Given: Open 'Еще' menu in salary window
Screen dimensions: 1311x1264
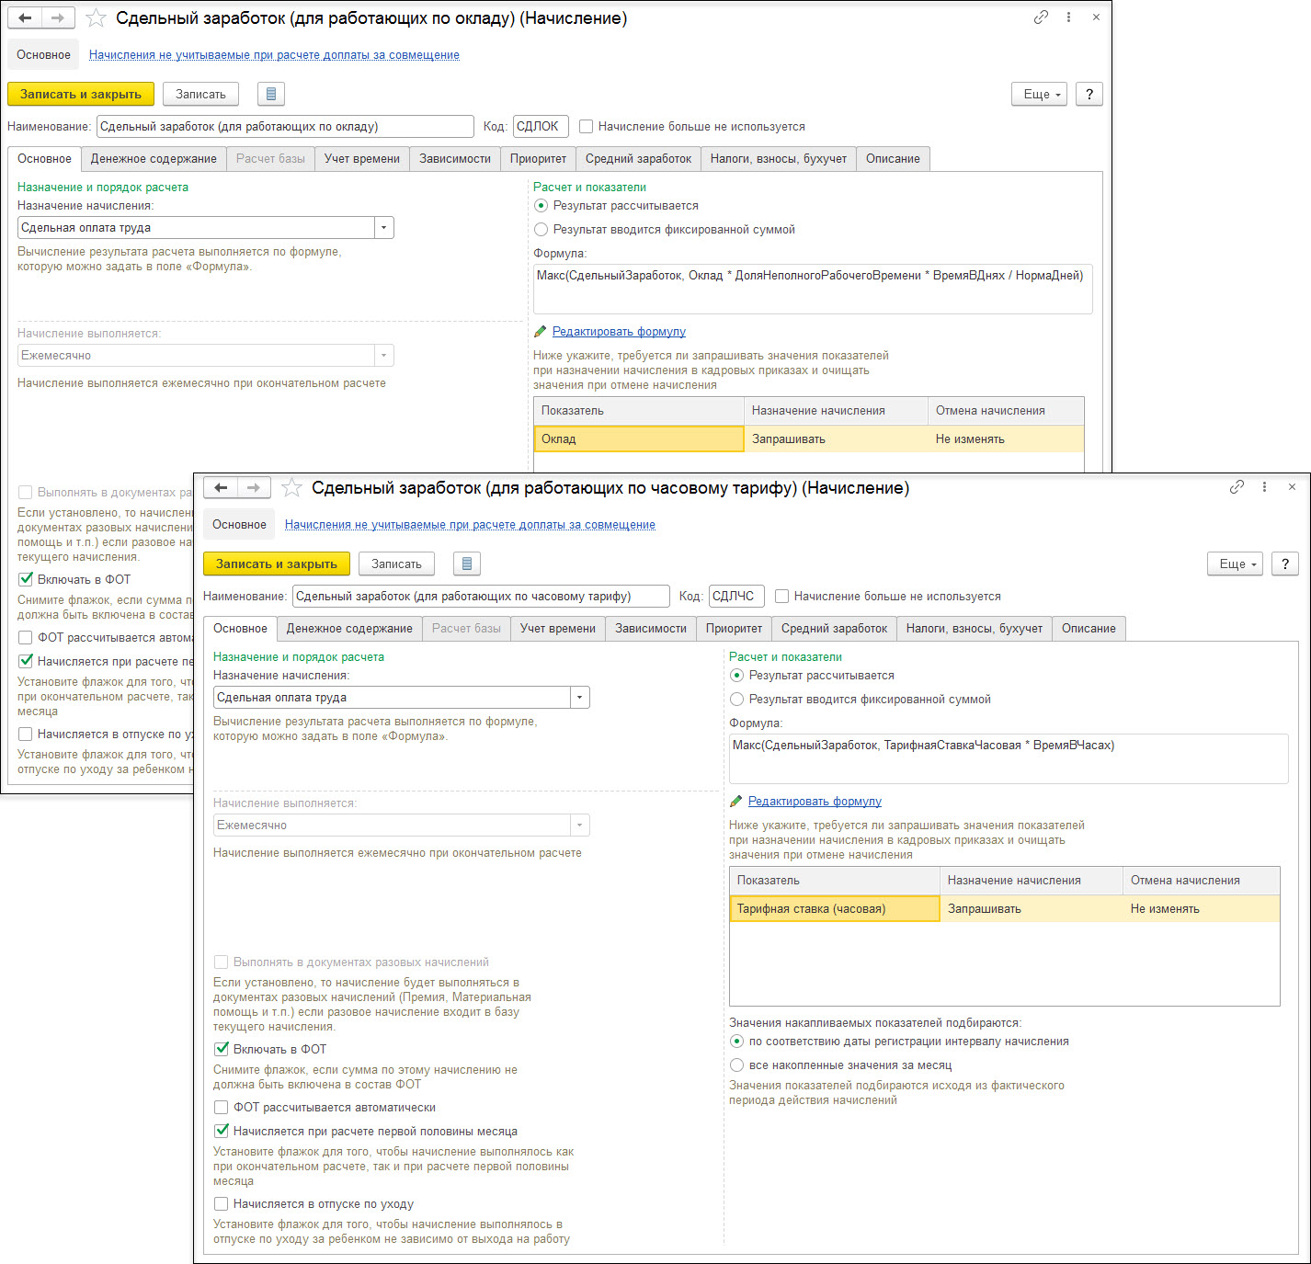Looking at the screenshot, I should (1039, 94).
